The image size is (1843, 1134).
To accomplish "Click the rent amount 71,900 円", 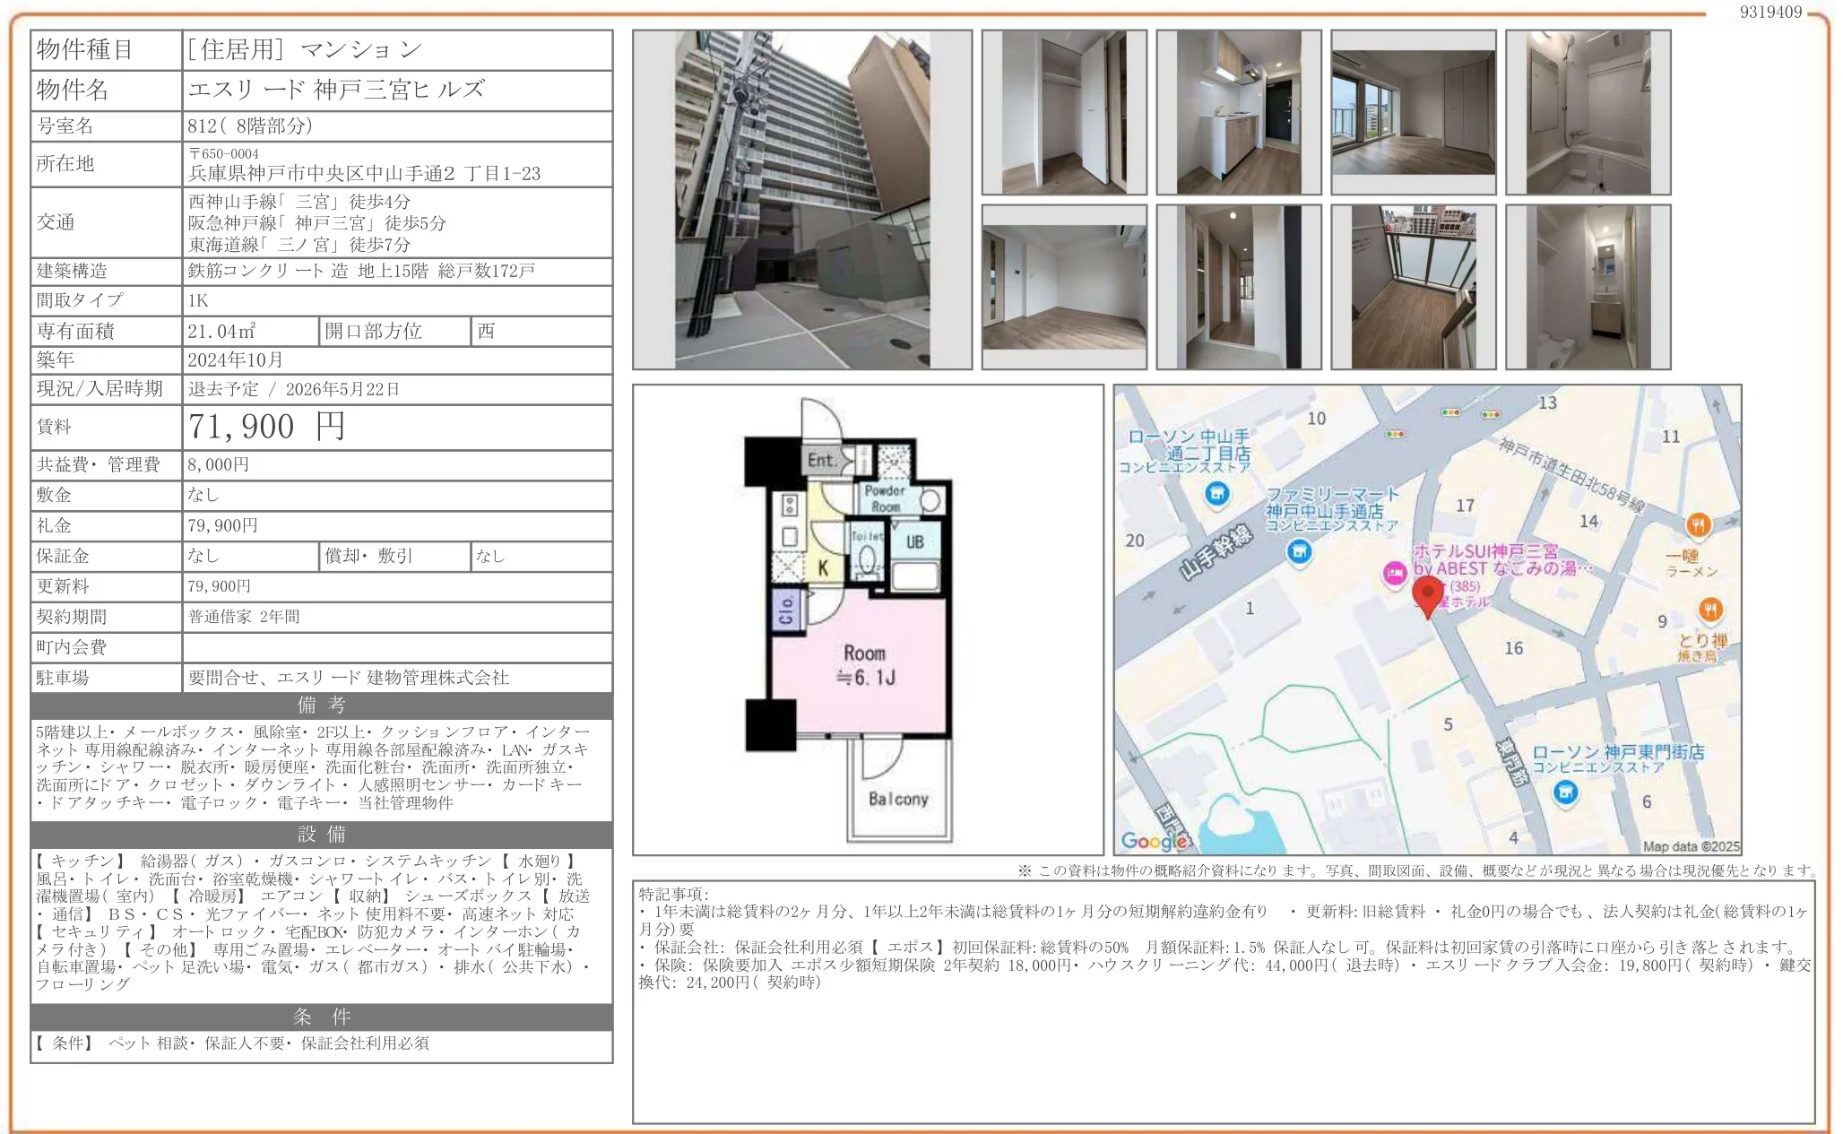I will point(266,427).
